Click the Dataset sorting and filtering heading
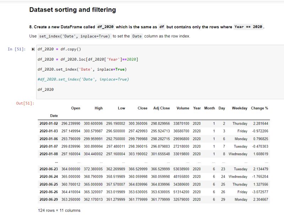 coord(73,10)
